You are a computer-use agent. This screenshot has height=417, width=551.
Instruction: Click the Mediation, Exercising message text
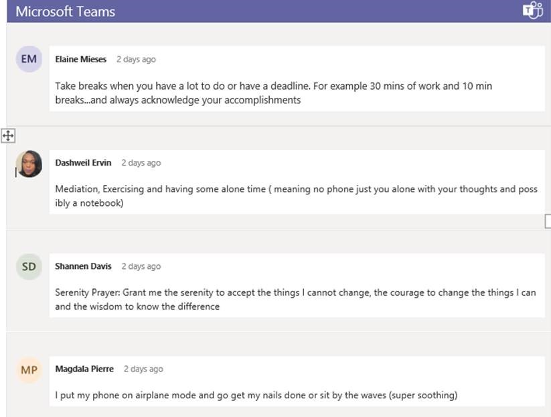(296, 196)
